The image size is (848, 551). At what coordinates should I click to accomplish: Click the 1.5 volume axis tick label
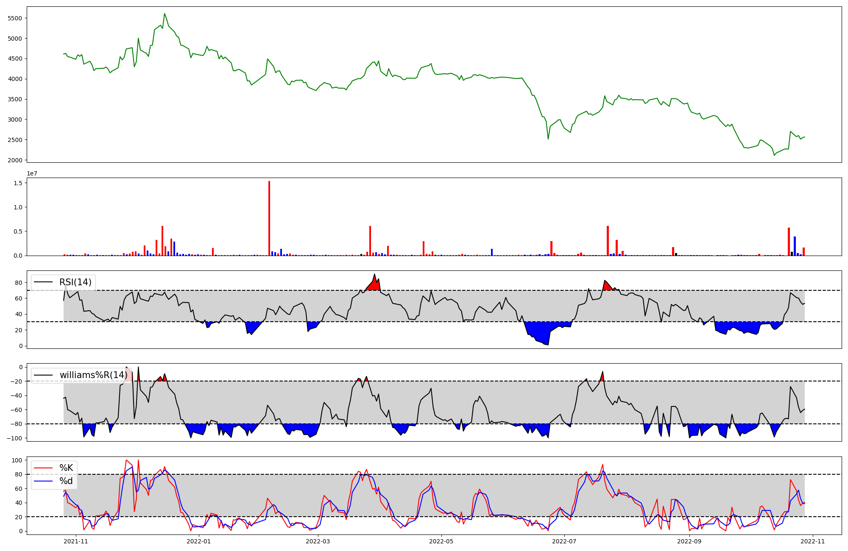point(19,183)
